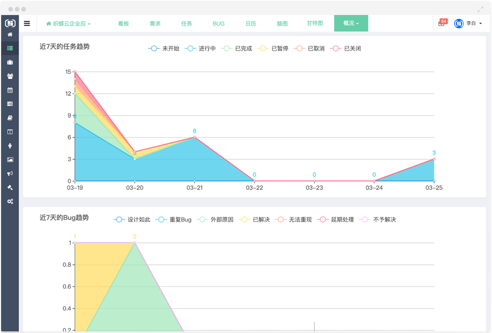The height and width of the screenshot is (333, 492).
Task: Open notifications inbox with 54 badge
Action: coord(441,23)
